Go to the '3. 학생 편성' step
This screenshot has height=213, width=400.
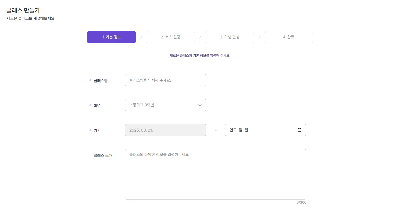[229, 37]
